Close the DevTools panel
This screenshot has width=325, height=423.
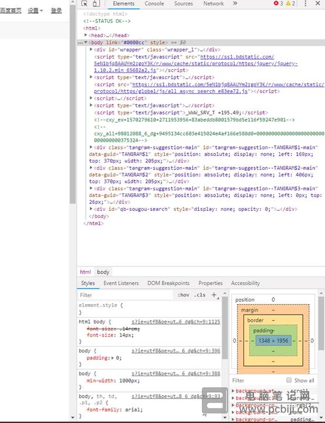(318, 4)
